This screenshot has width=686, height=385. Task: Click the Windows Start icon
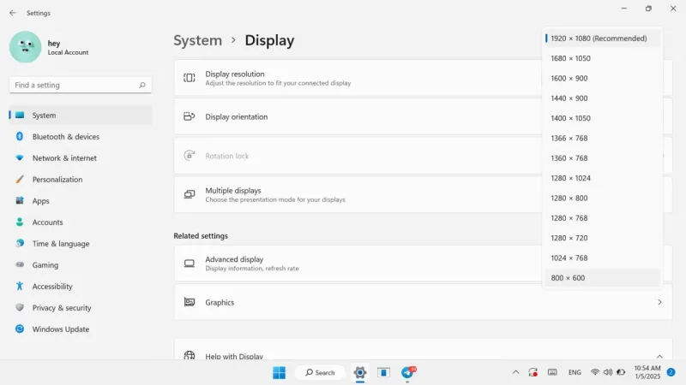280,372
